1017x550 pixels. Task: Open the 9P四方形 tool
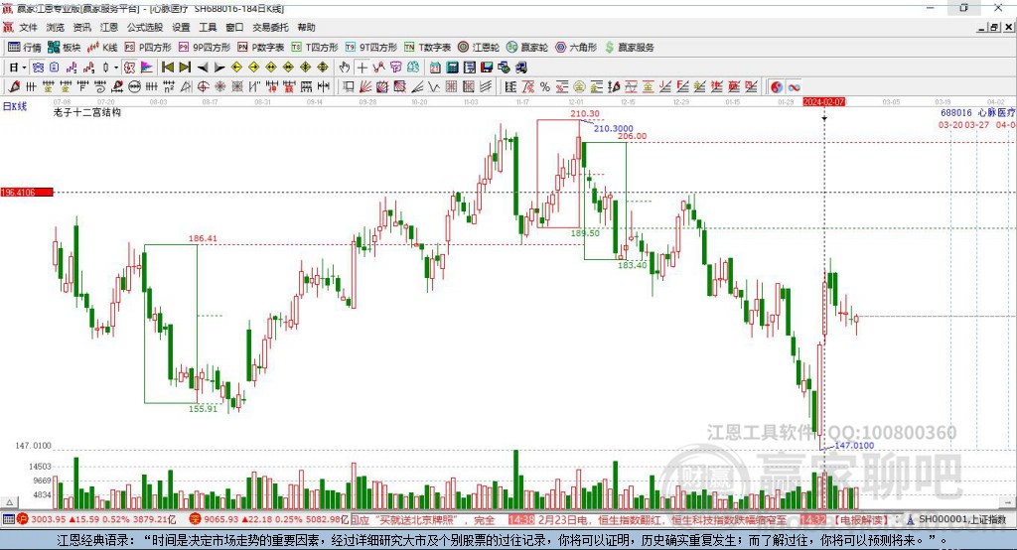click(205, 48)
